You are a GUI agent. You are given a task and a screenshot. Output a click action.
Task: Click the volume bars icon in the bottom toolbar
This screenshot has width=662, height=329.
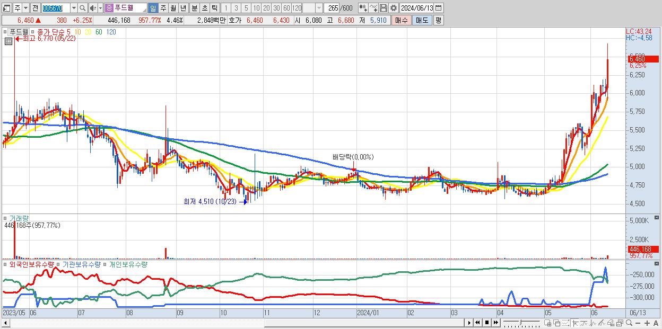(x=611, y=323)
